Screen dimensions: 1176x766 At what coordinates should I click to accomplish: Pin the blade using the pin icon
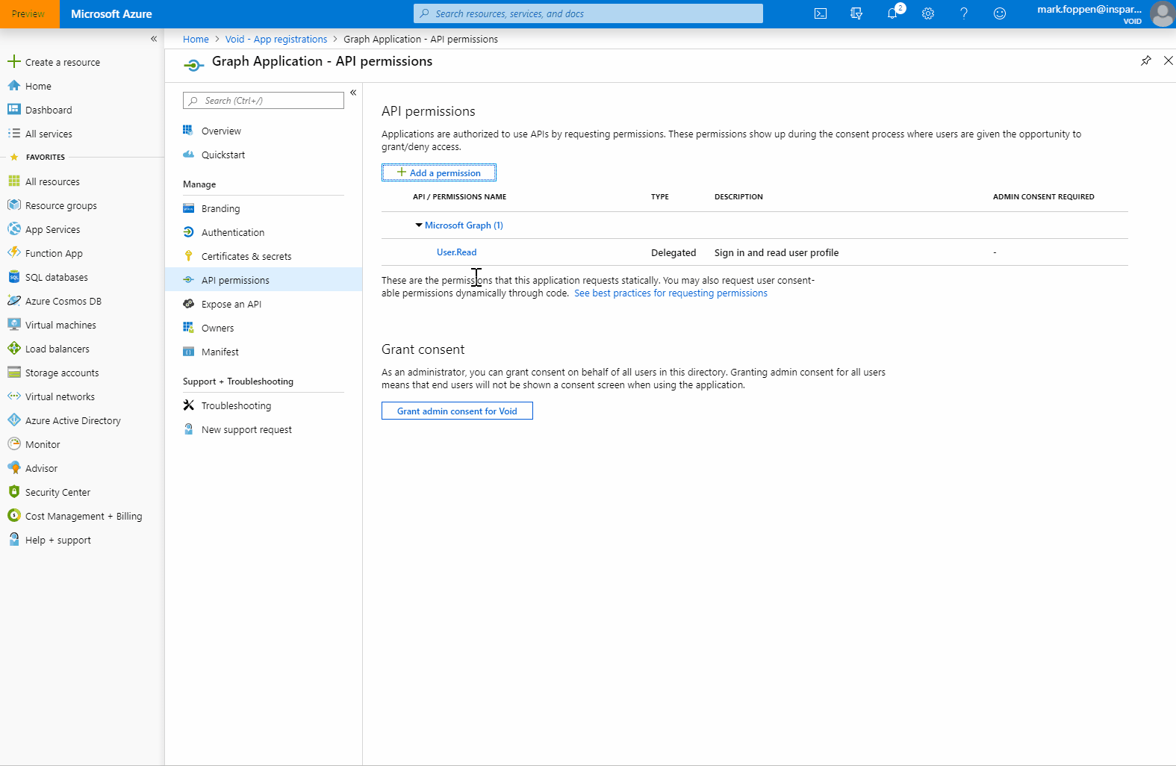[1146, 60]
